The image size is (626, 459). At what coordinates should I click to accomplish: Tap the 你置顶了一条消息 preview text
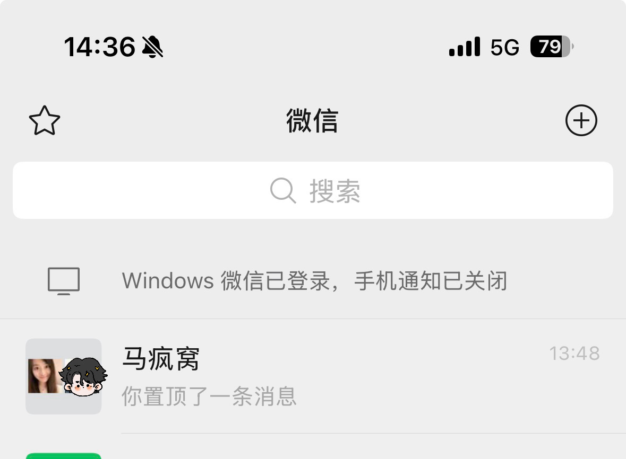coord(209,396)
